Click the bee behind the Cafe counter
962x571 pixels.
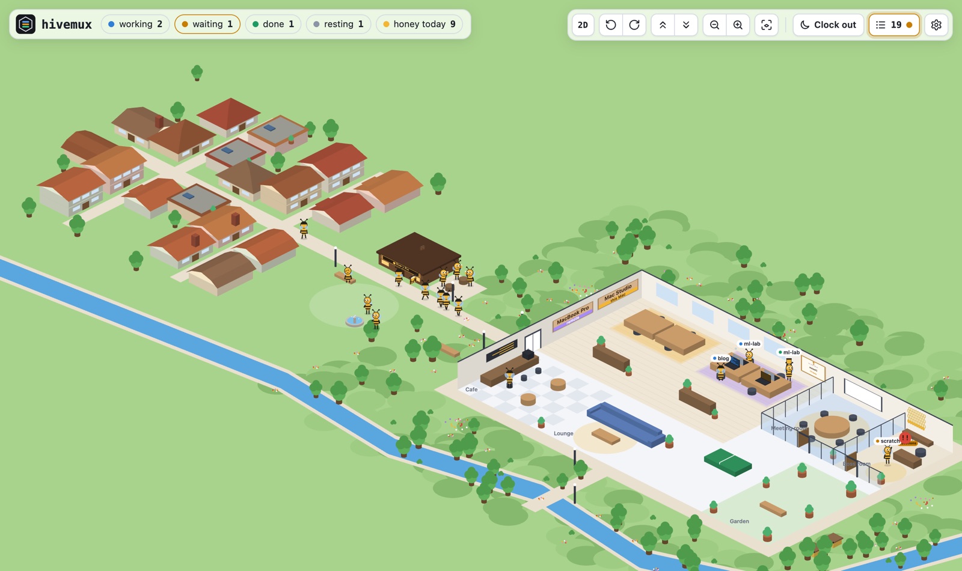point(510,378)
